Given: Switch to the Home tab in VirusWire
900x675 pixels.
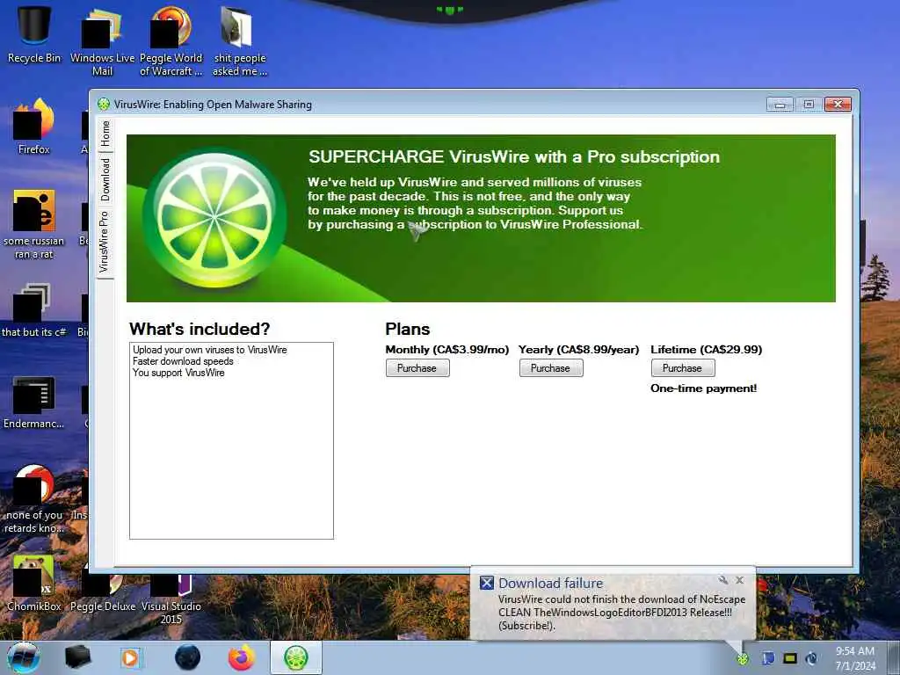Looking at the screenshot, I should (x=105, y=134).
